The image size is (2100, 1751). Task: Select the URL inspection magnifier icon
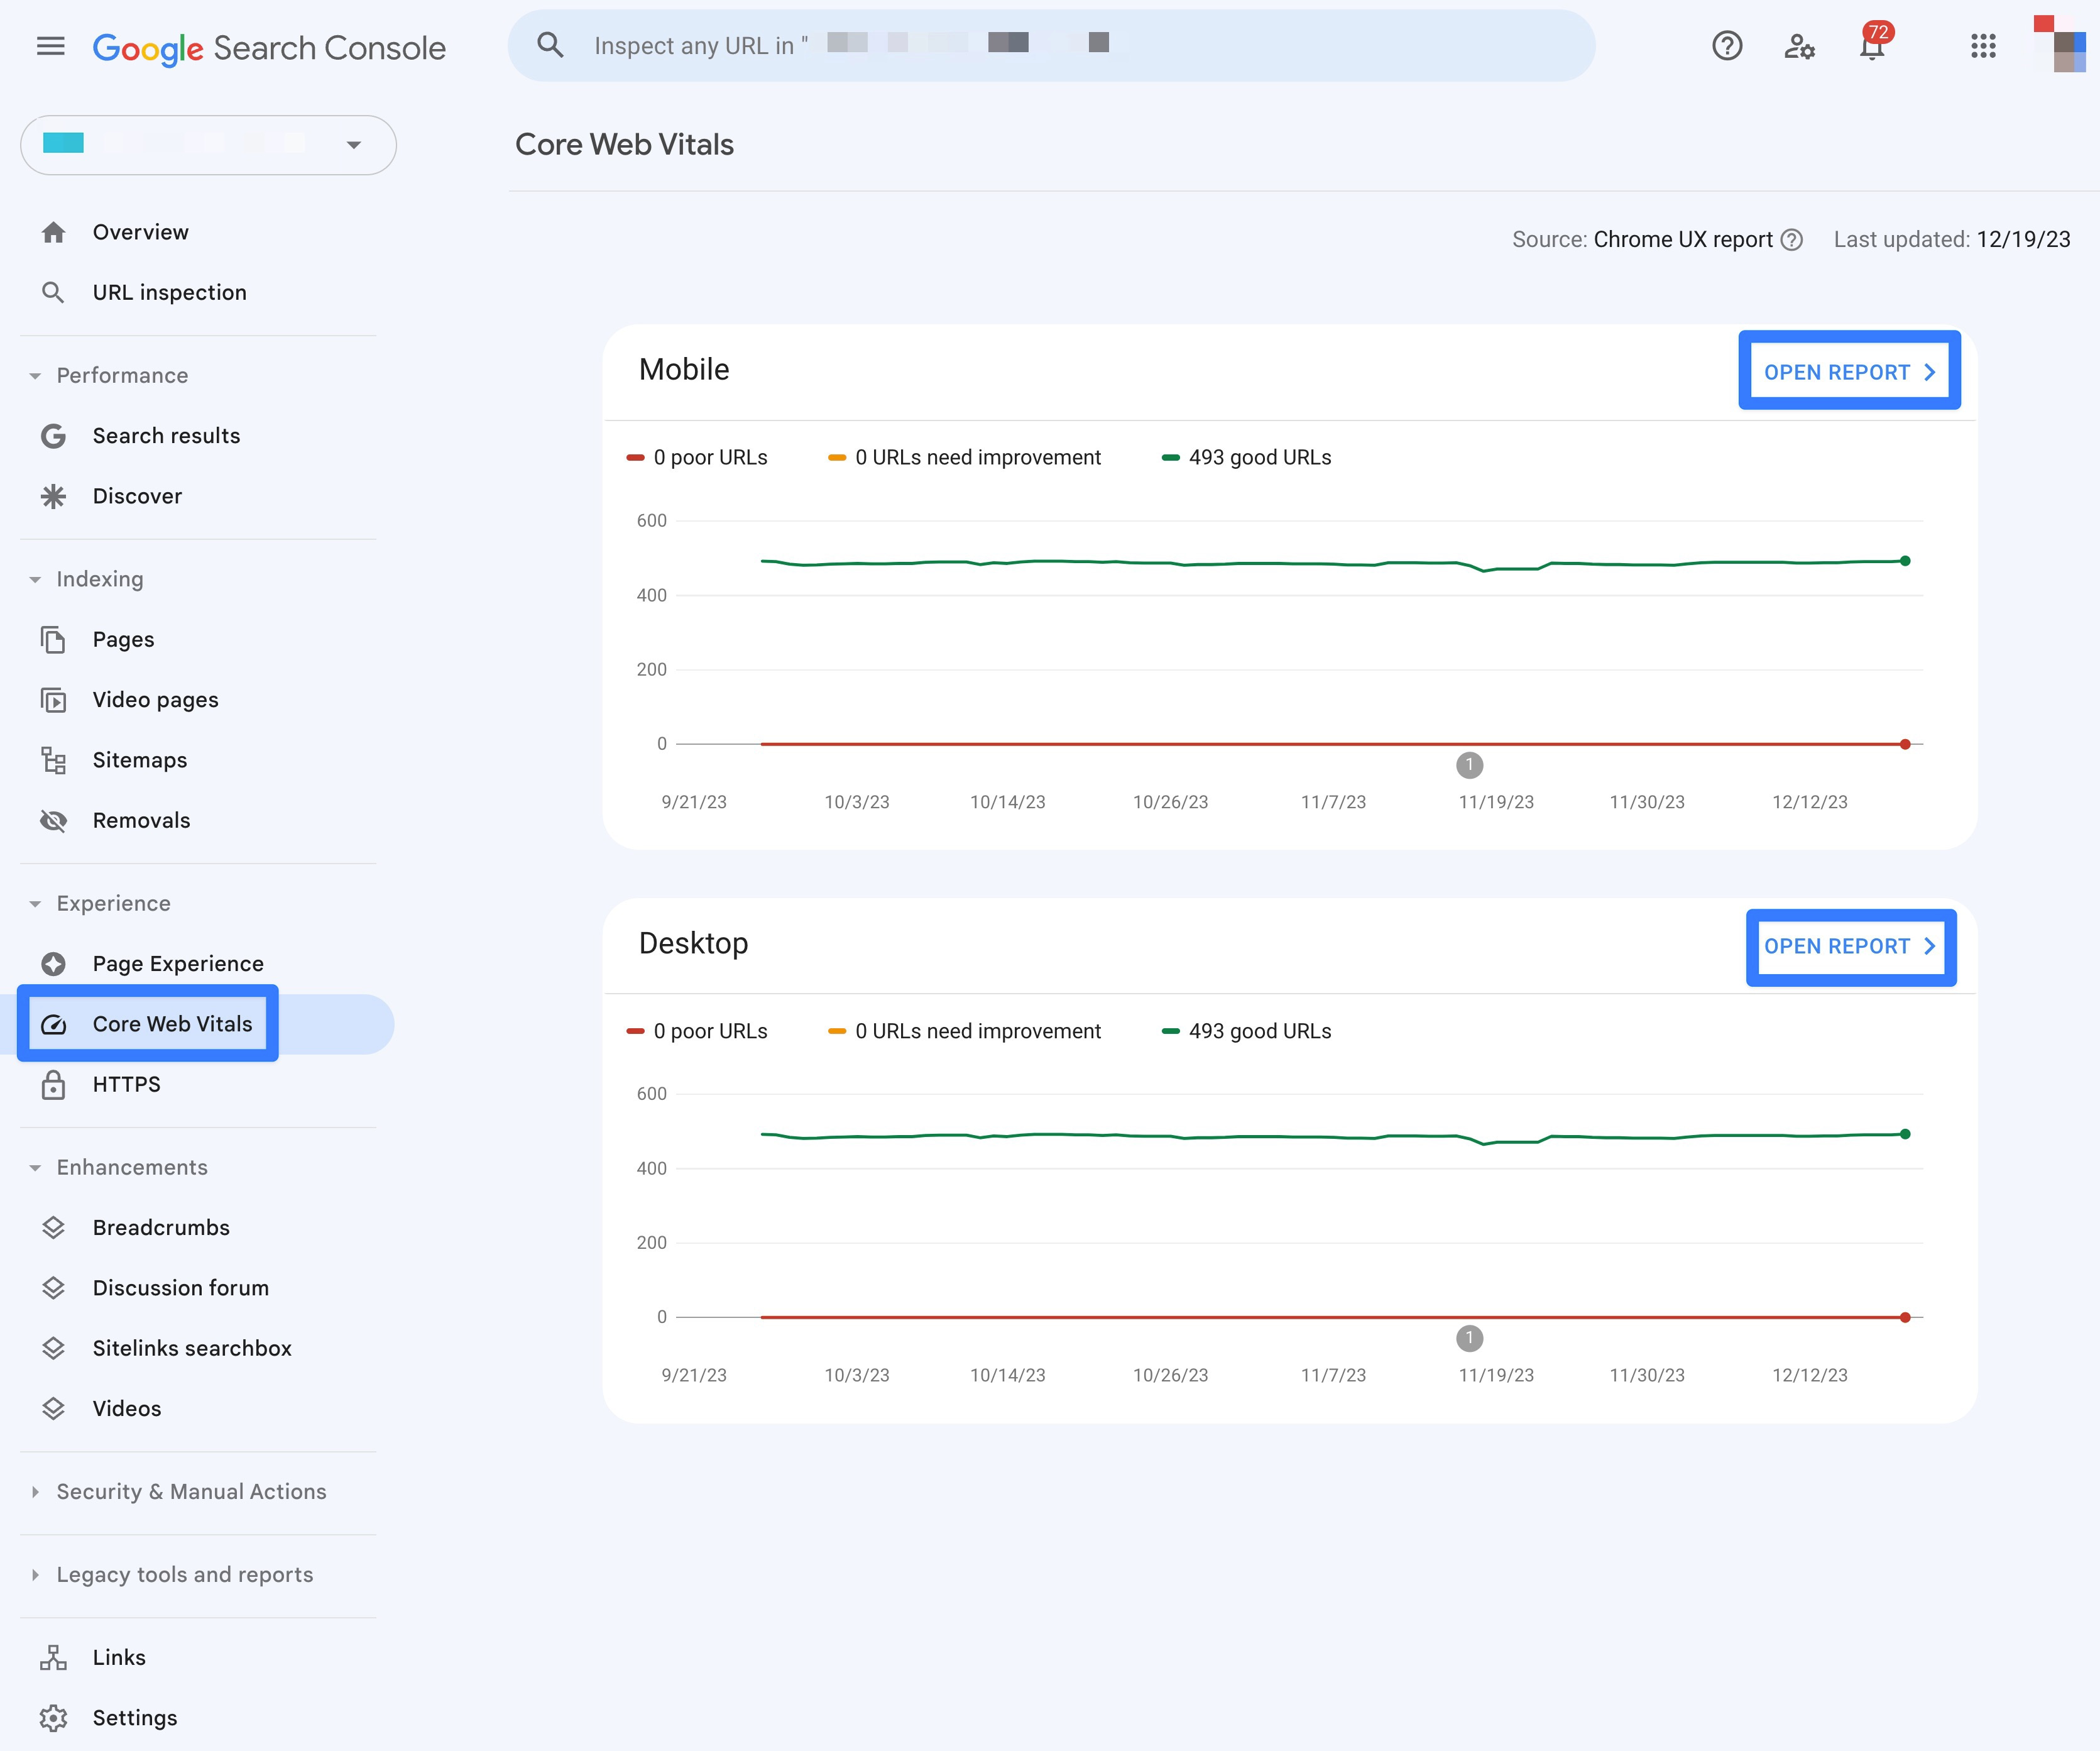[x=53, y=292]
